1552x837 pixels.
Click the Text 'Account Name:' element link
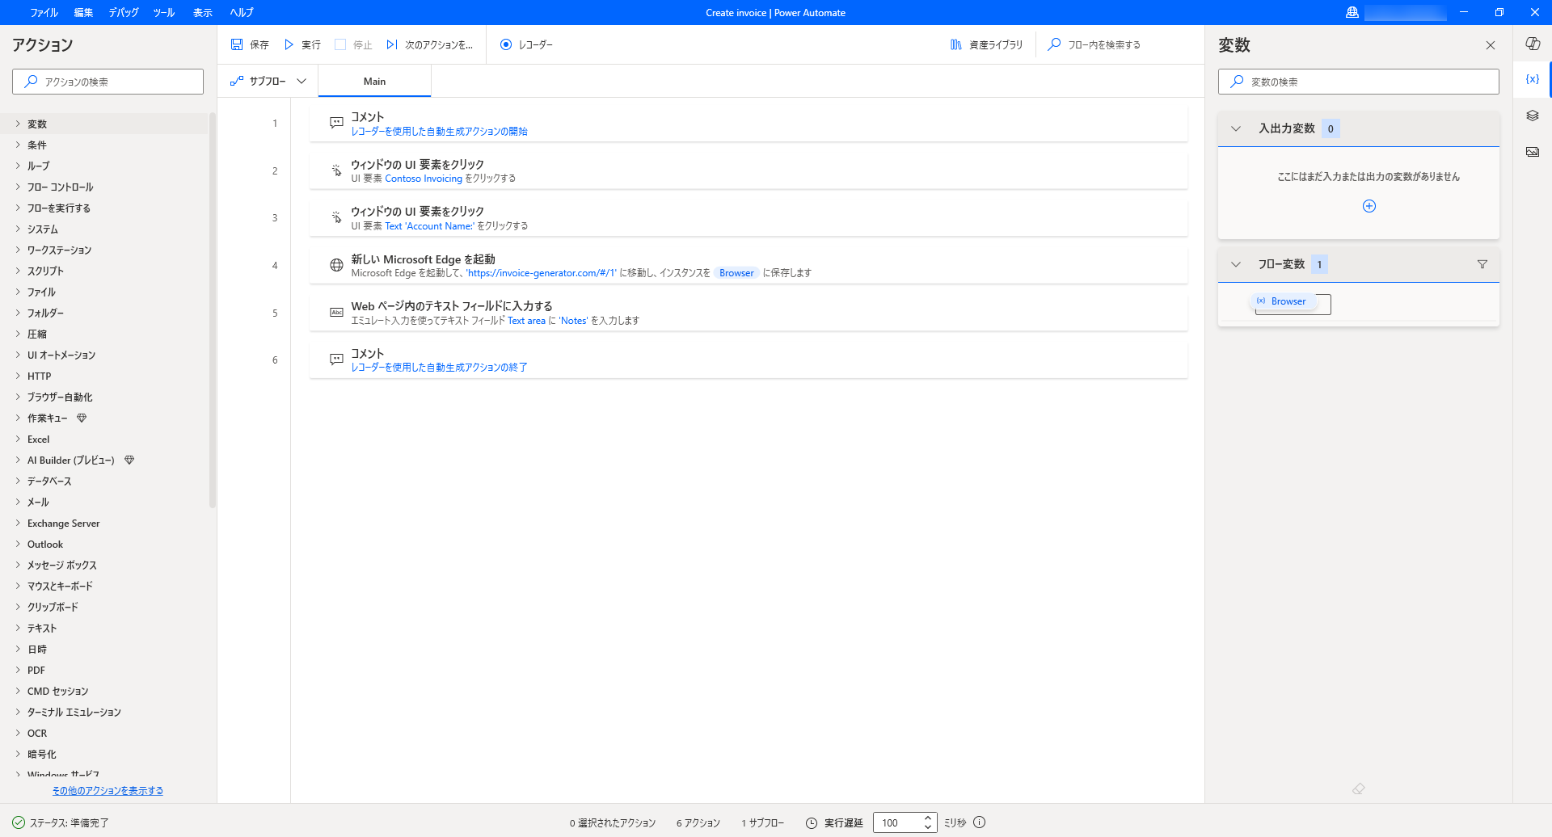[429, 226]
